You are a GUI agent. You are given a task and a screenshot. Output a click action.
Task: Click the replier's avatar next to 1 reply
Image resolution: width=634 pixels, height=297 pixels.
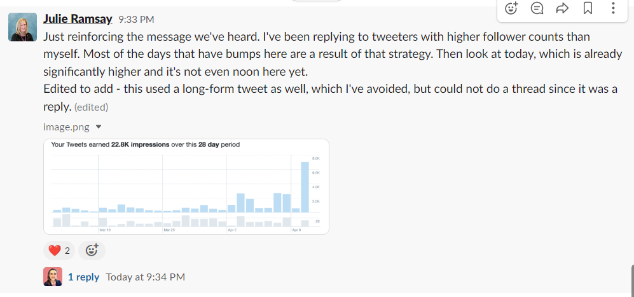click(52, 277)
